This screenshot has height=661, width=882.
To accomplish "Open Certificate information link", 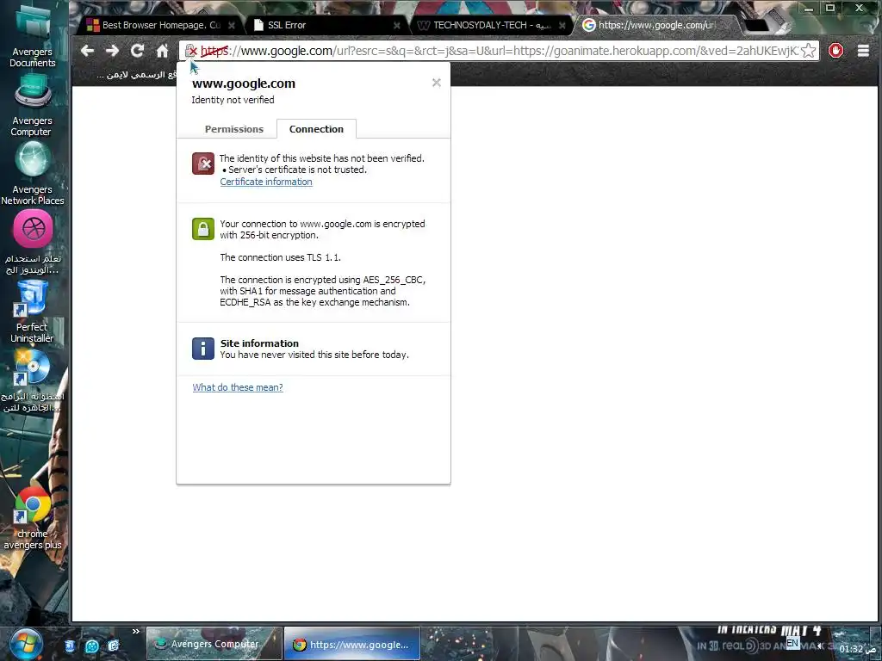I will click(266, 182).
